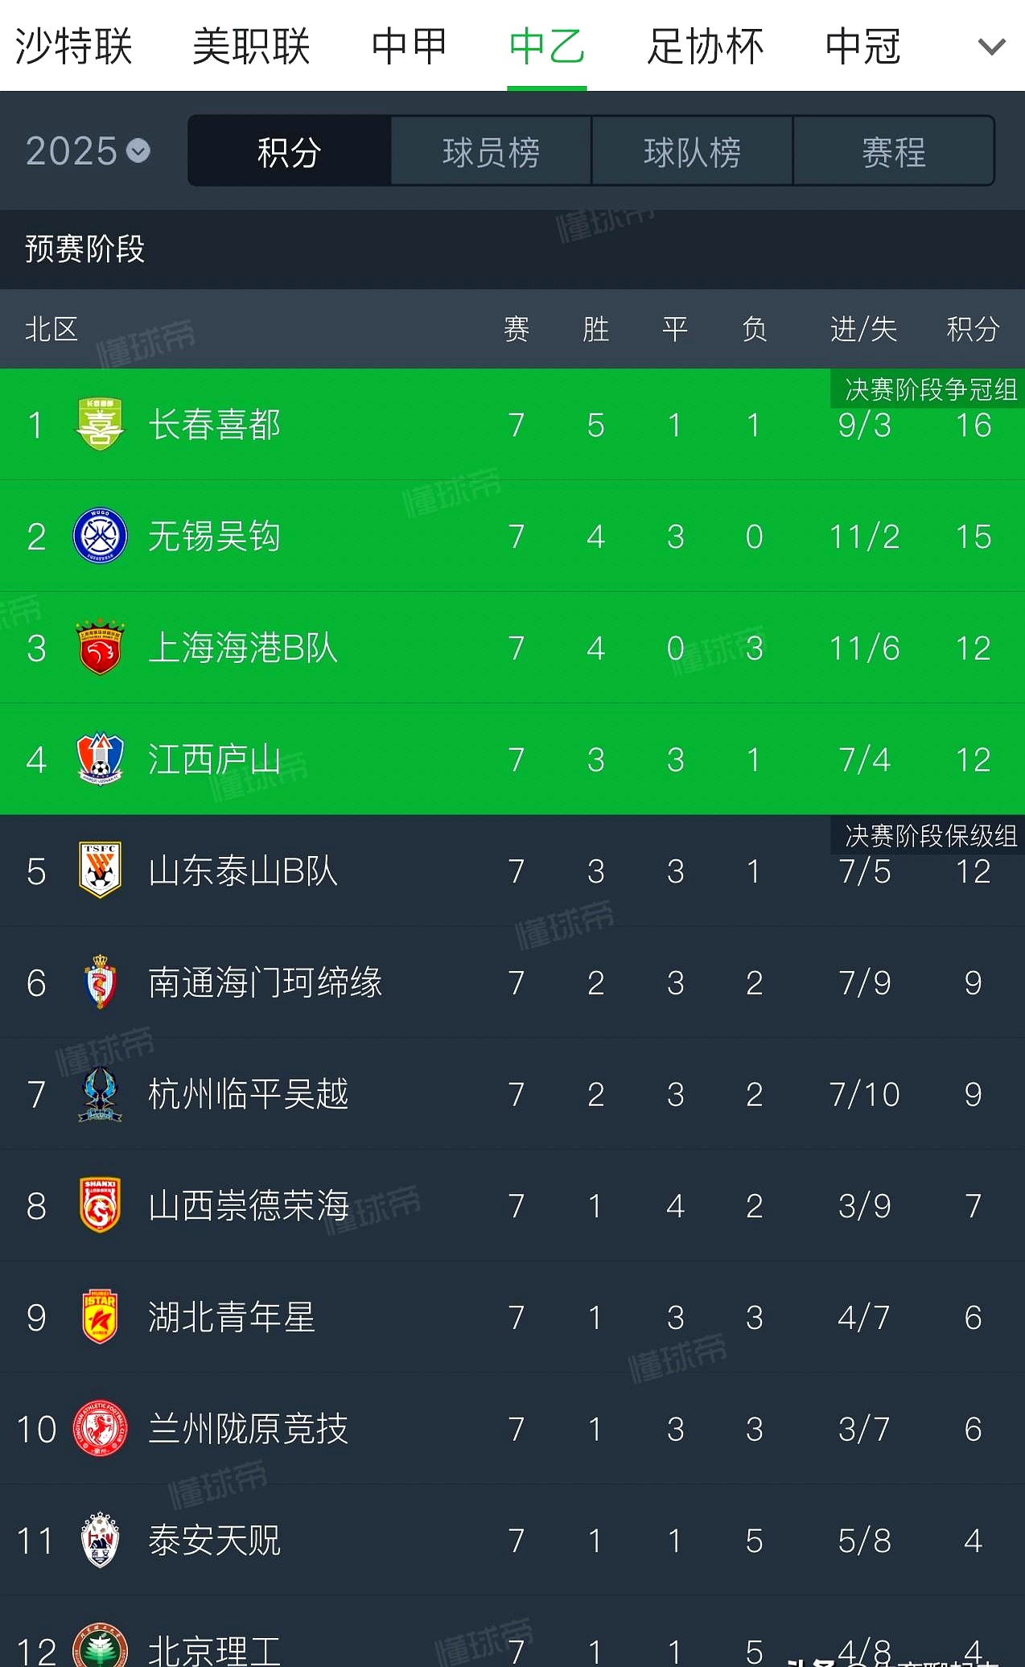Tap the 南通海门珂缔缘 club badge
This screenshot has height=1667, width=1025.
tap(100, 982)
